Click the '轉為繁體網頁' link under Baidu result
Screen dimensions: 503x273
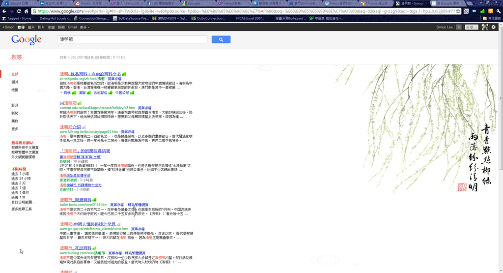pos(138,205)
